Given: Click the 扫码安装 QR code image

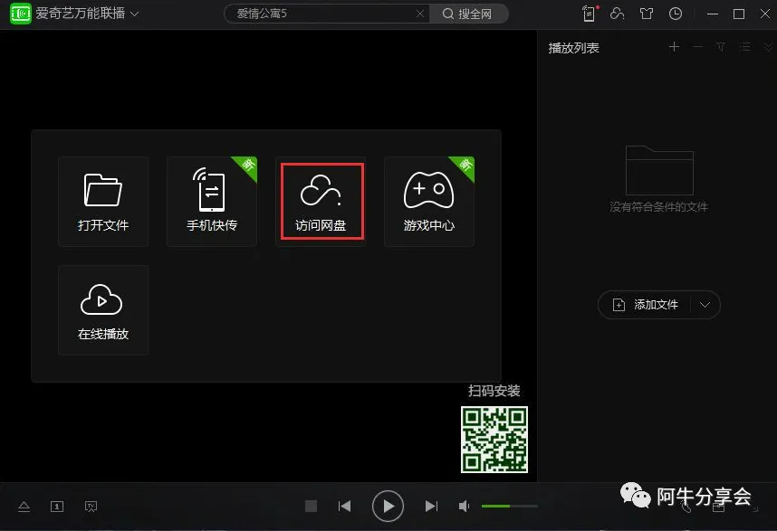Looking at the screenshot, I should tap(494, 440).
